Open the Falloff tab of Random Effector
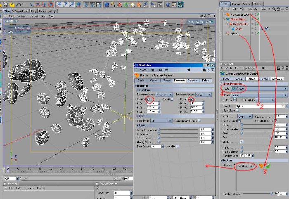This screenshot has height=199, width=289. tap(206, 81)
